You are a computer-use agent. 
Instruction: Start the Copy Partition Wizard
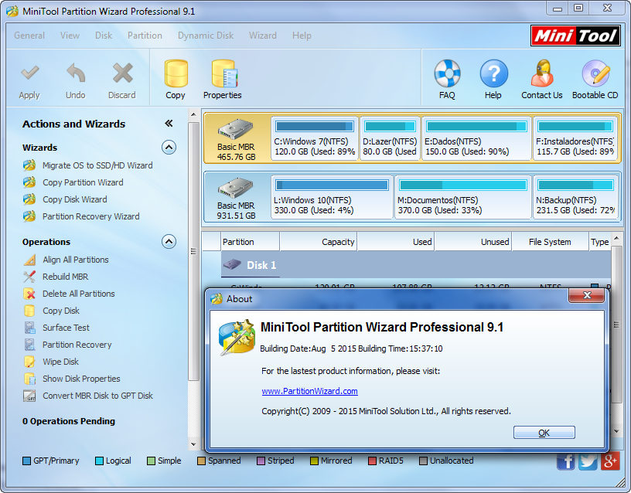tap(83, 182)
